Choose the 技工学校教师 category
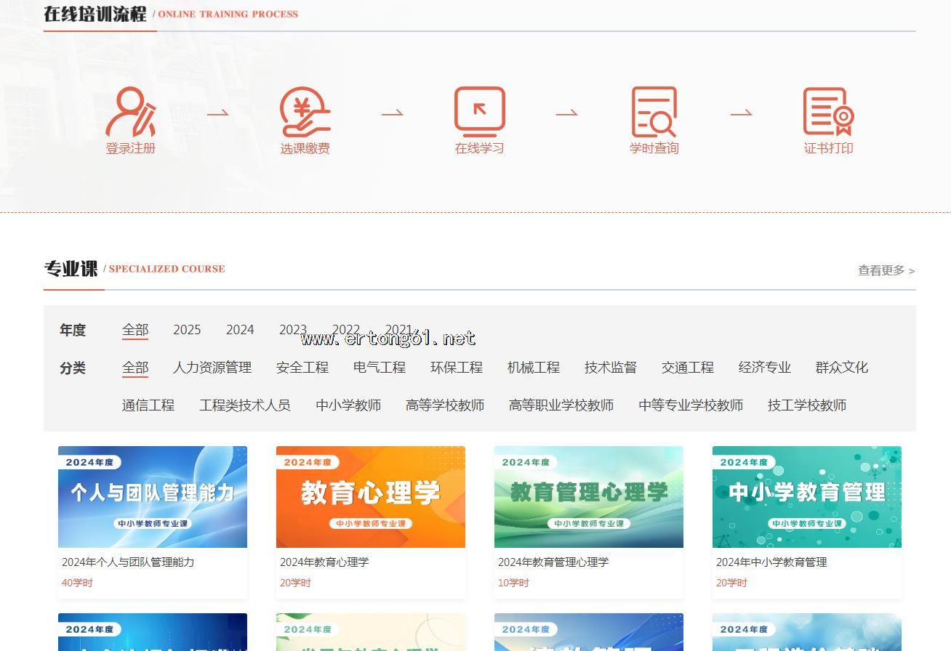The height and width of the screenshot is (651, 951). point(807,405)
